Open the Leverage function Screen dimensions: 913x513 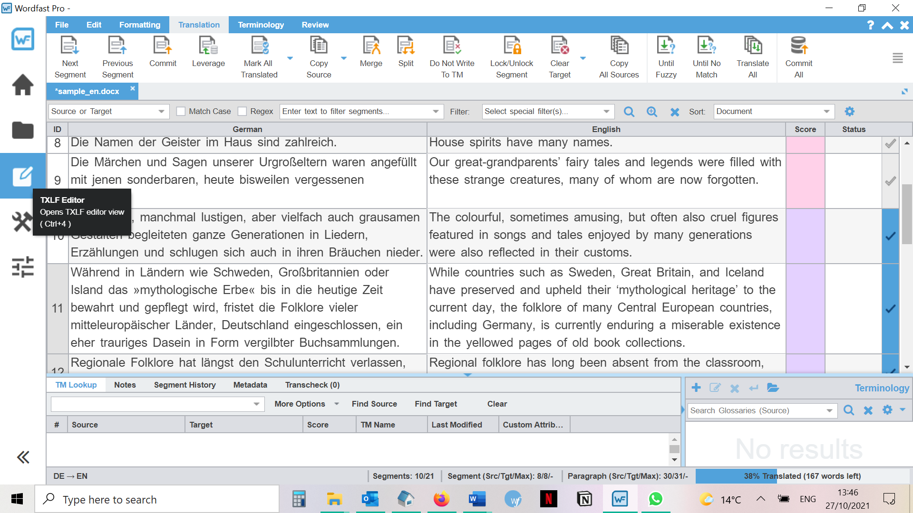(x=208, y=56)
